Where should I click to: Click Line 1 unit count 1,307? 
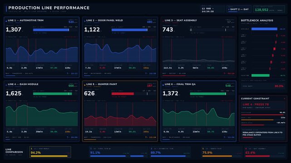tap(14, 29)
